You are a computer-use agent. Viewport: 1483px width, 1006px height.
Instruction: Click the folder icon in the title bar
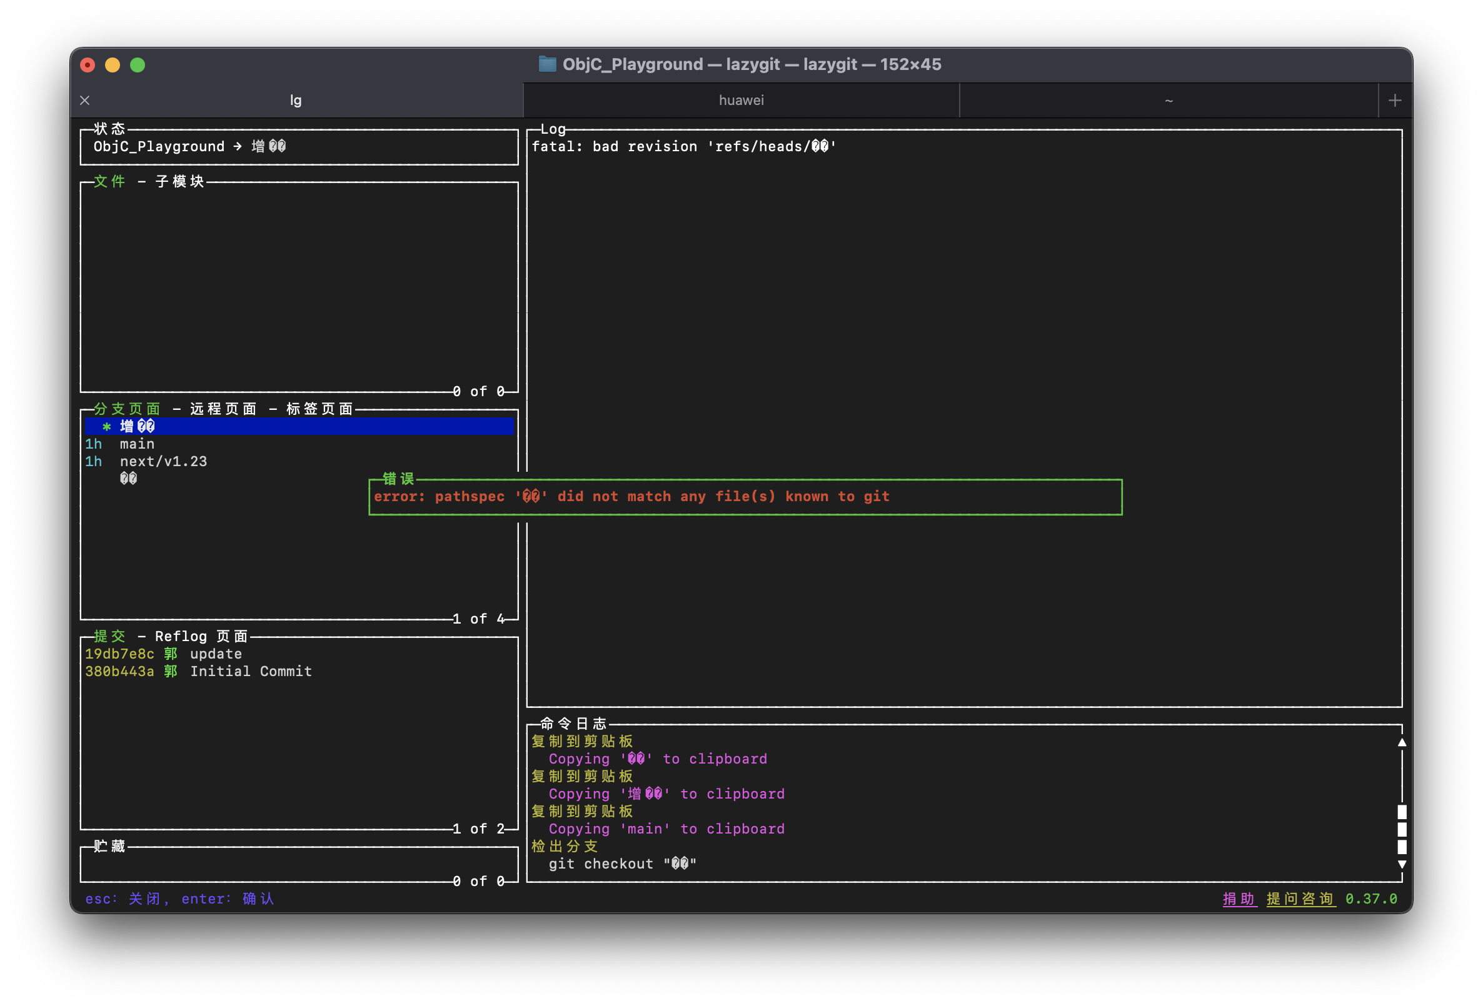point(547,64)
